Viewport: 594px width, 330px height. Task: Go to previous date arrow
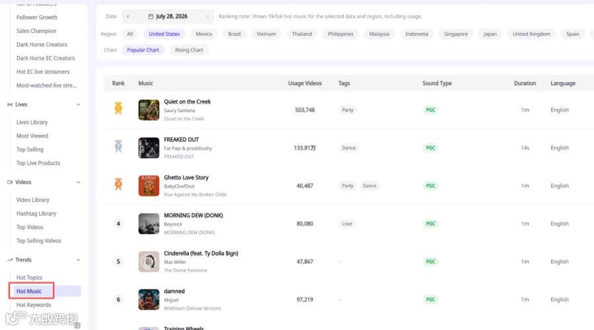click(128, 16)
